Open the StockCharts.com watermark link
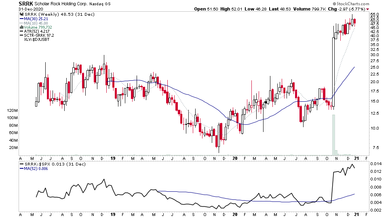 (x=351, y=4)
